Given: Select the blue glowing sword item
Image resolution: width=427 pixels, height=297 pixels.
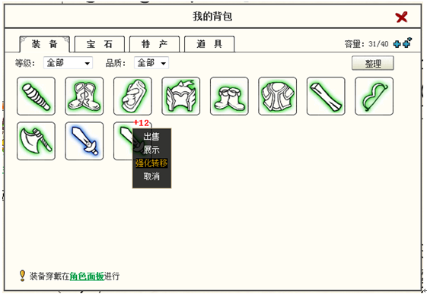Looking at the screenshot, I should (x=84, y=141).
